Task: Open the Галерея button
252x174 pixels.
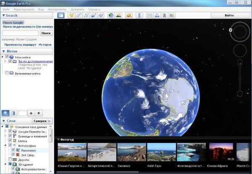Action: tap(42, 121)
